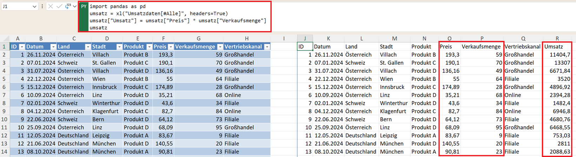Click the Python output type icon (123)
This screenshot has width=576, height=157.
tap(67, 6)
